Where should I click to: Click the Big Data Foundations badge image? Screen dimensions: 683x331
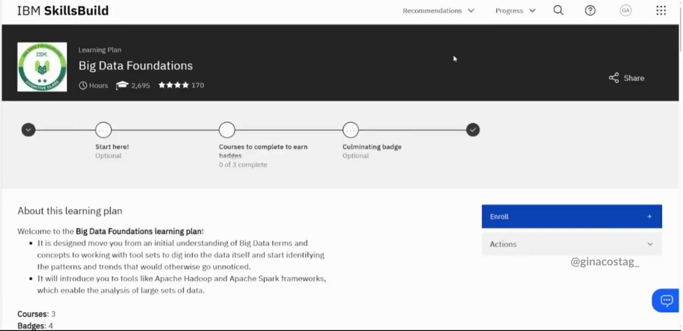[42, 67]
